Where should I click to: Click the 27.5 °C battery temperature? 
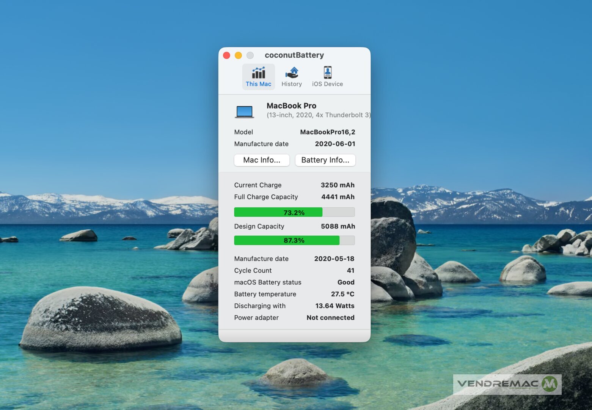[x=342, y=294]
